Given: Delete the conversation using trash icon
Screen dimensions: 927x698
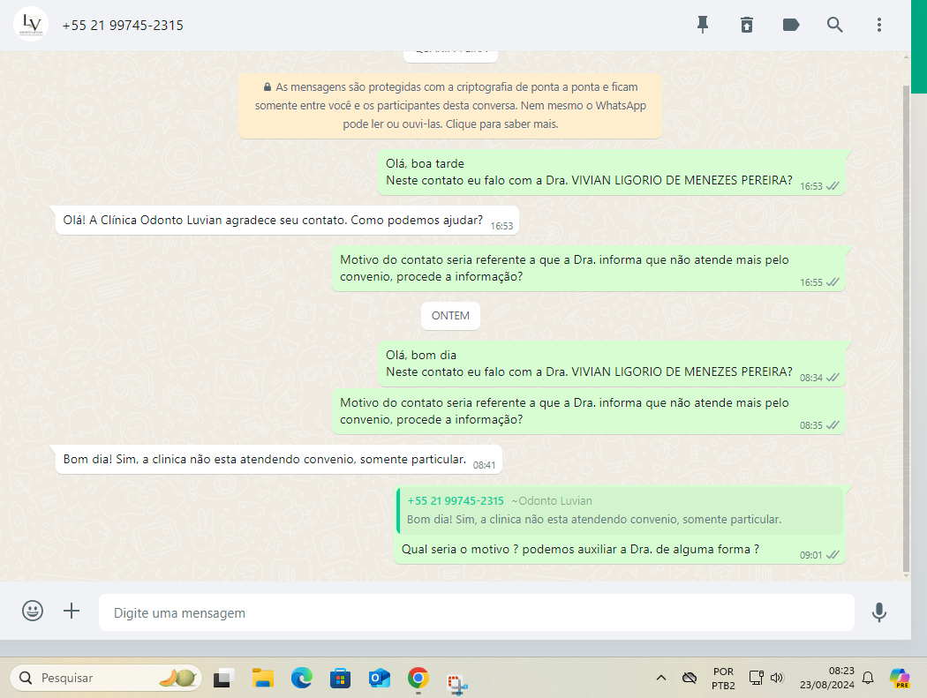Looking at the screenshot, I should pyautogui.click(x=747, y=25).
